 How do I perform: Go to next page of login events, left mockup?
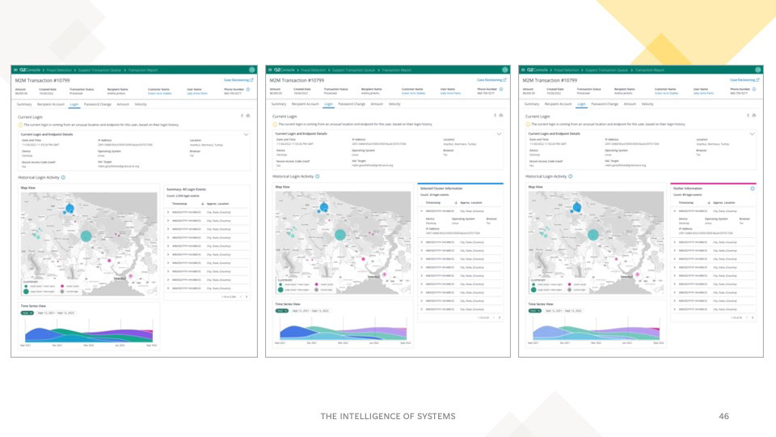[247, 297]
